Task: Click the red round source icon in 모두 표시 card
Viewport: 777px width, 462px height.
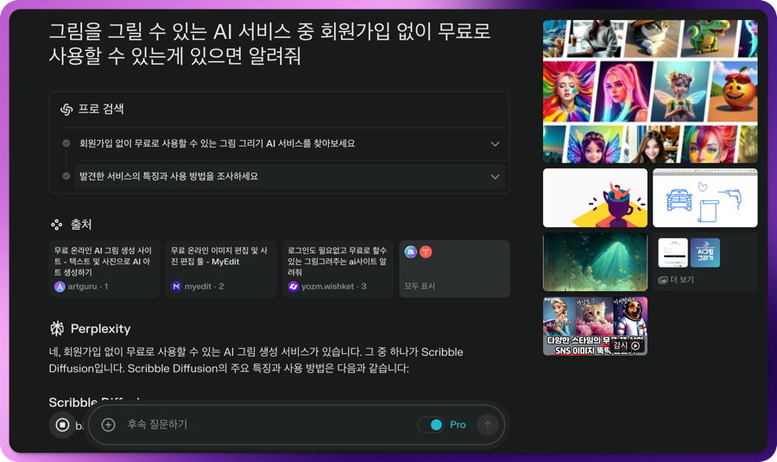Action: (426, 252)
